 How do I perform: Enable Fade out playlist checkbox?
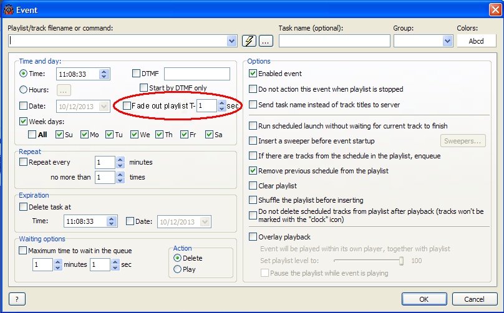(127, 105)
